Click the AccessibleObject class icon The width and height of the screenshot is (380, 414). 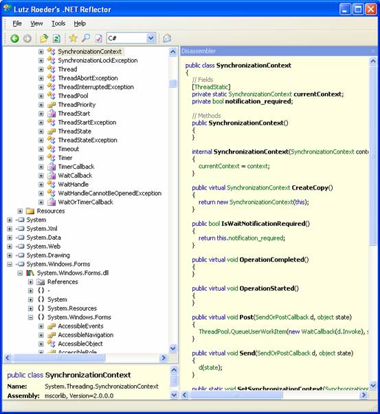[x=52, y=344]
